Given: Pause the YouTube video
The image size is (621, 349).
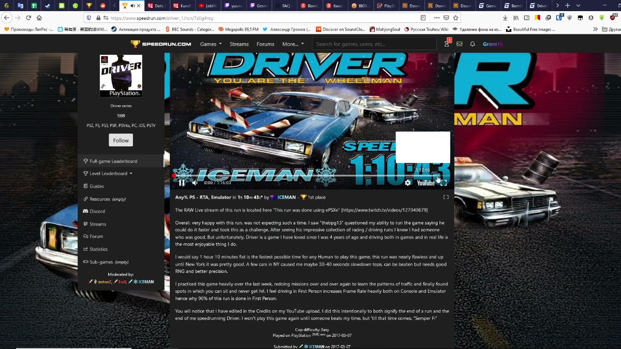Looking at the screenshot, I should 182,183.
